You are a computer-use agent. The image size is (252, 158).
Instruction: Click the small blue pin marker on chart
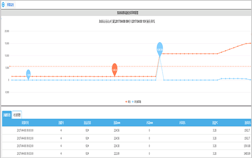(x=28, y=74)
